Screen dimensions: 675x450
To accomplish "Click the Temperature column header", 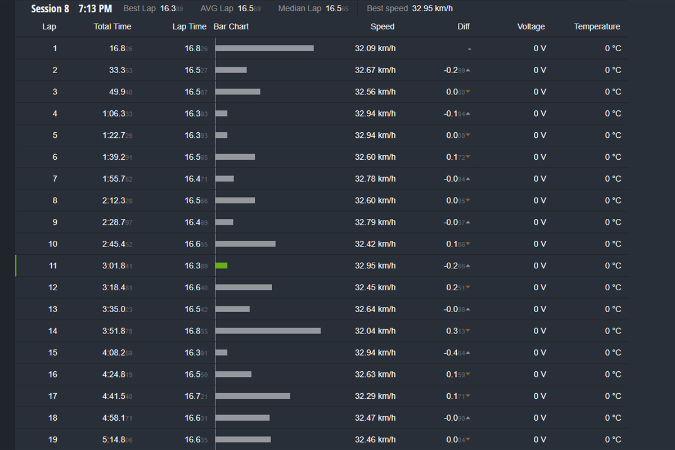I will pyautogui.click(x=597, y=26).
